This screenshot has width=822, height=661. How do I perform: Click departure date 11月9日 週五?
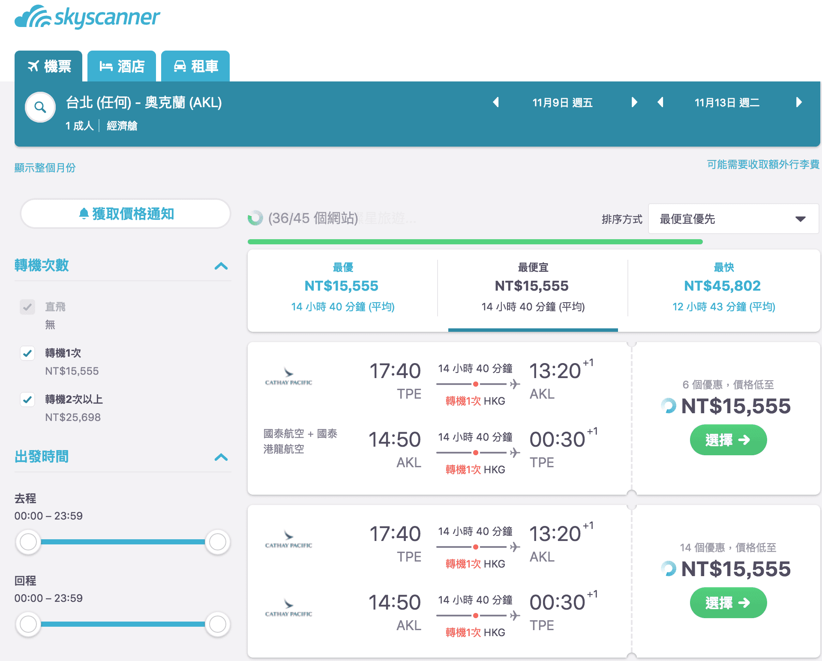[562, 102]
